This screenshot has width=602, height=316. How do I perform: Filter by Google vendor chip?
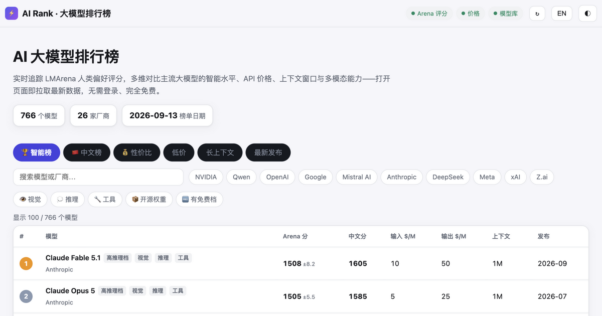click(x=316, y=177)
